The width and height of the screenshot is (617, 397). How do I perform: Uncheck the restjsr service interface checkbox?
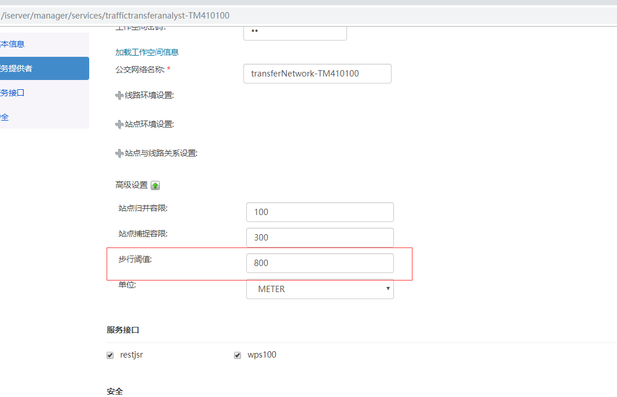[x=110, y=355]
